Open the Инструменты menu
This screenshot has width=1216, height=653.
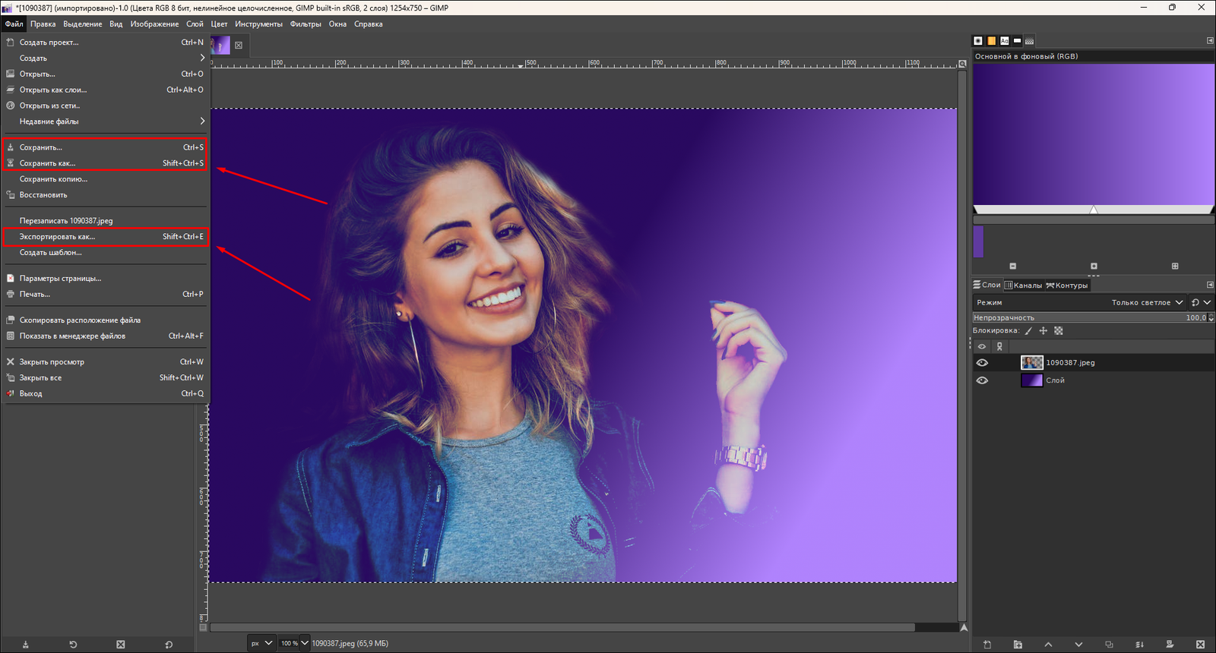point(258,24)
